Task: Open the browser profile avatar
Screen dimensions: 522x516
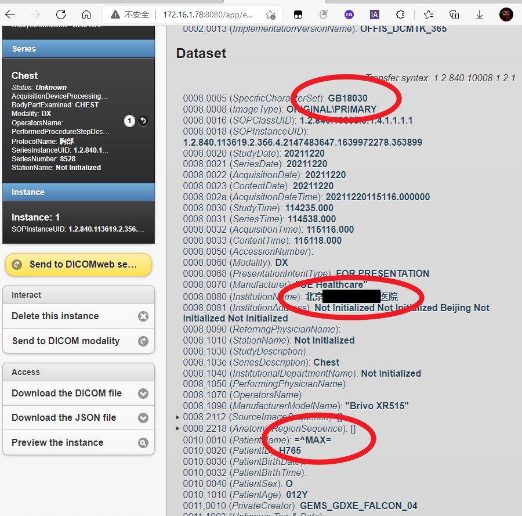Action: (x=506, y=15)
